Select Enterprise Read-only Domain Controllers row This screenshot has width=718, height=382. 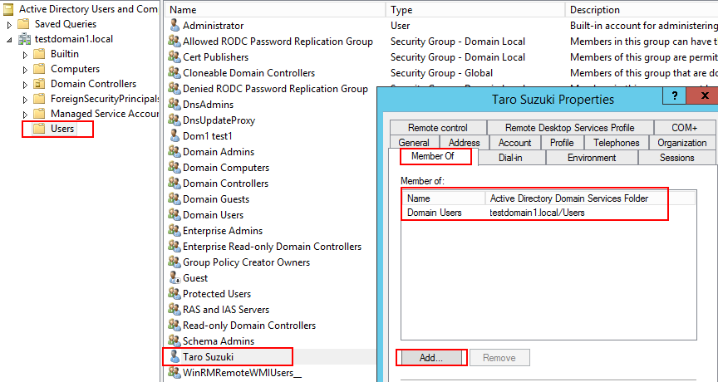pyautogui.click(x=272, y=247)
